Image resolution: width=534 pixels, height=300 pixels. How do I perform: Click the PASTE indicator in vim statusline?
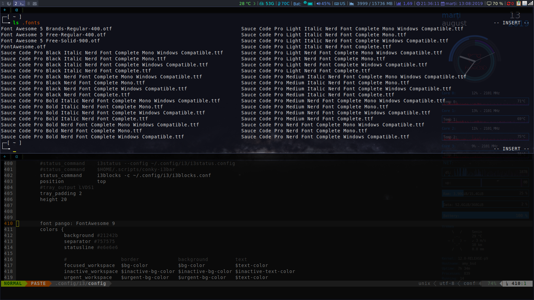38,283
